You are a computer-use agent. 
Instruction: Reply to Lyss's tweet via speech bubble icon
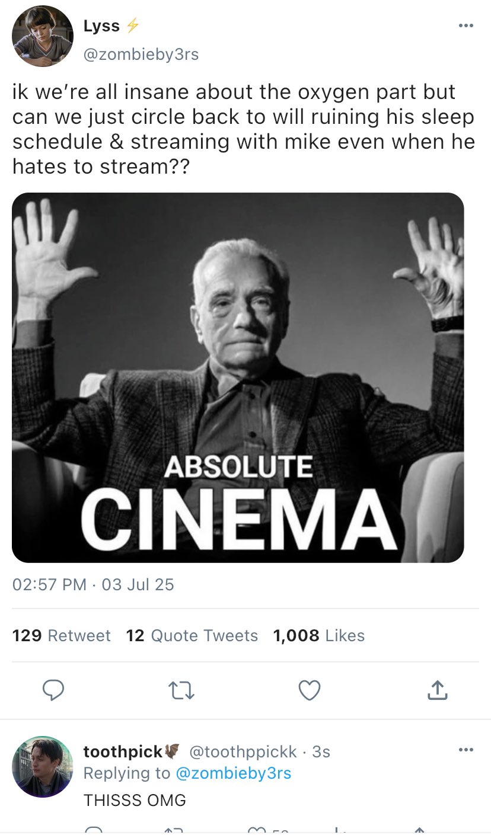pyautogui.click(x=54, y=690)
